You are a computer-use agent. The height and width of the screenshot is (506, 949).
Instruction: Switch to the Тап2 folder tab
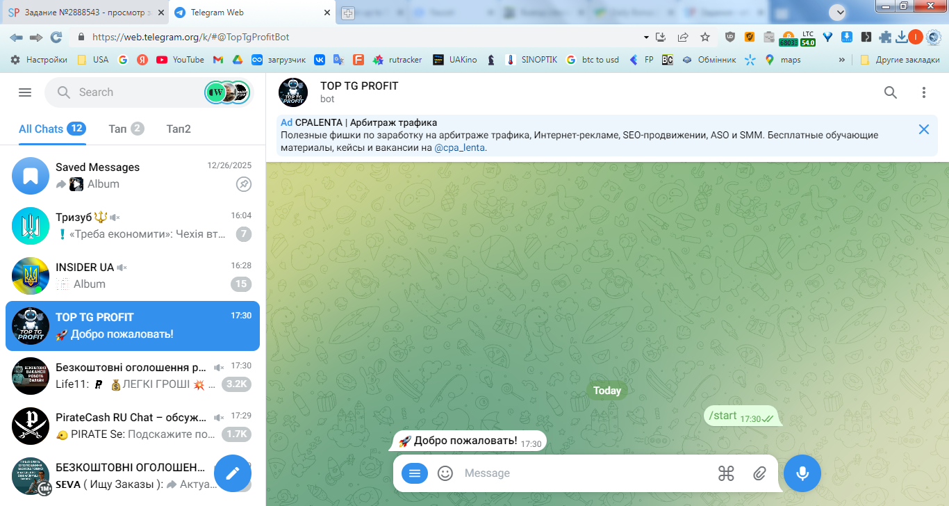(x=179, y=129)
